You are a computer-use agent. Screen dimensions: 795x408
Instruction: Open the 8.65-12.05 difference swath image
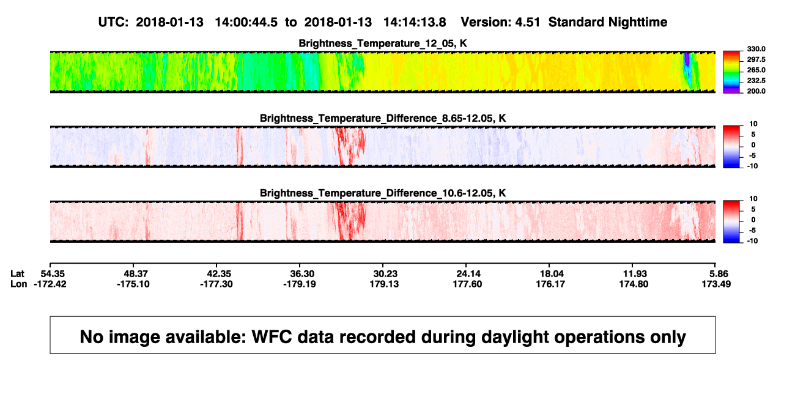click(383, 147)
